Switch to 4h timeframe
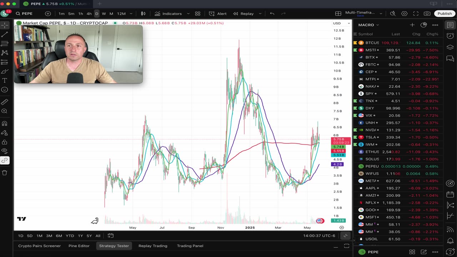The width and height of the screenshot is (457, 257). pyautogui.click(x=89, y=14)
